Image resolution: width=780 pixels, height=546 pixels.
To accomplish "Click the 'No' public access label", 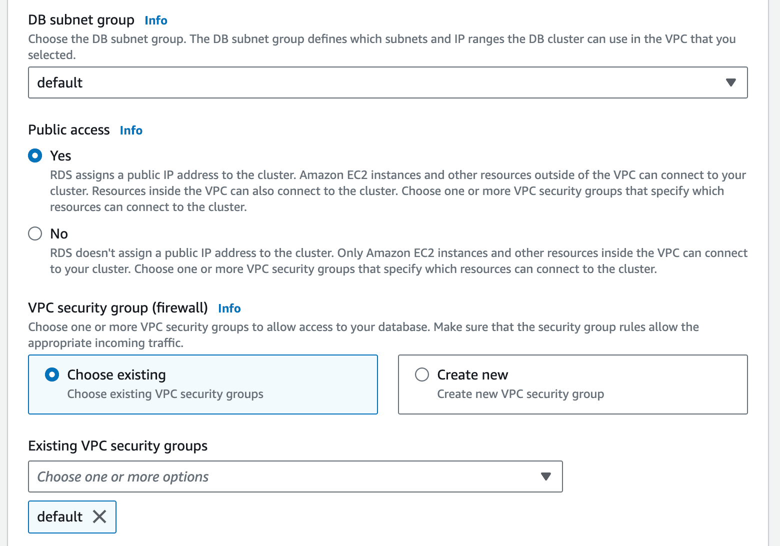I will (x=59, y=234).
